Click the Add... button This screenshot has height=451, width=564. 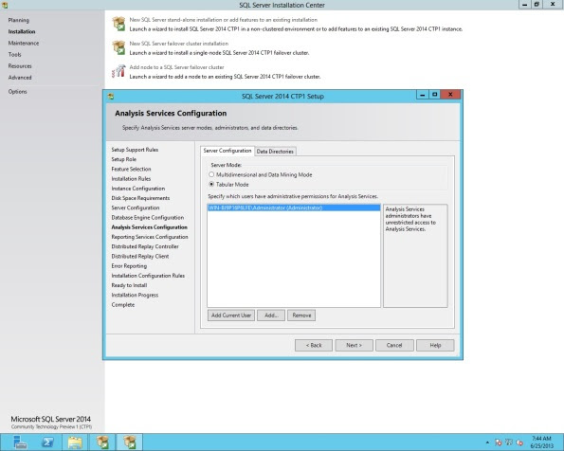pyautogui.click(x=271, y=316)
